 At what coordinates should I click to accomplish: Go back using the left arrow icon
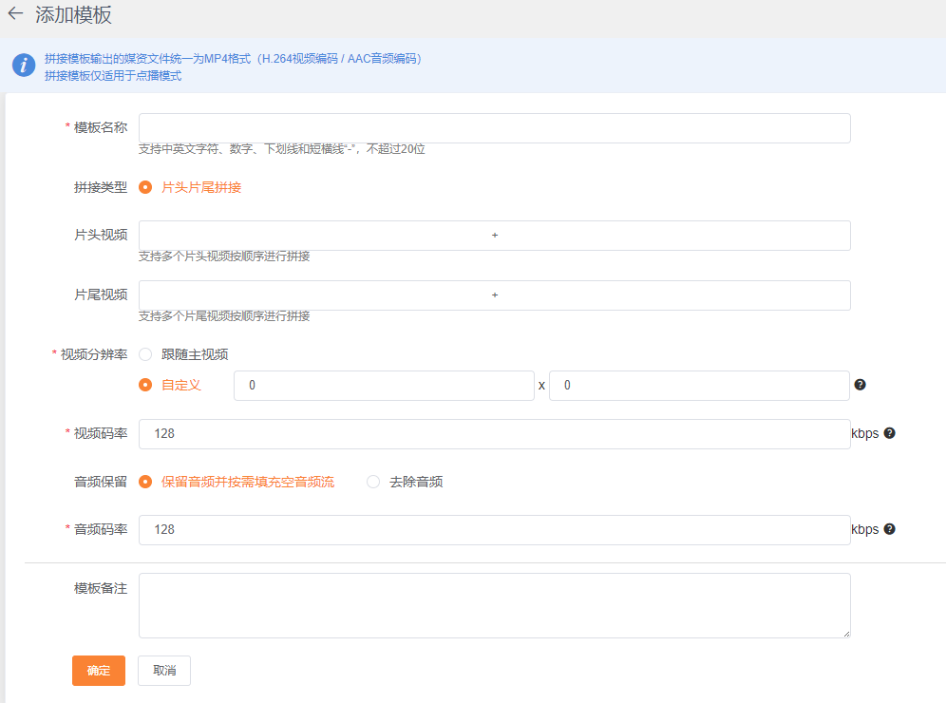tap(15, 14)
